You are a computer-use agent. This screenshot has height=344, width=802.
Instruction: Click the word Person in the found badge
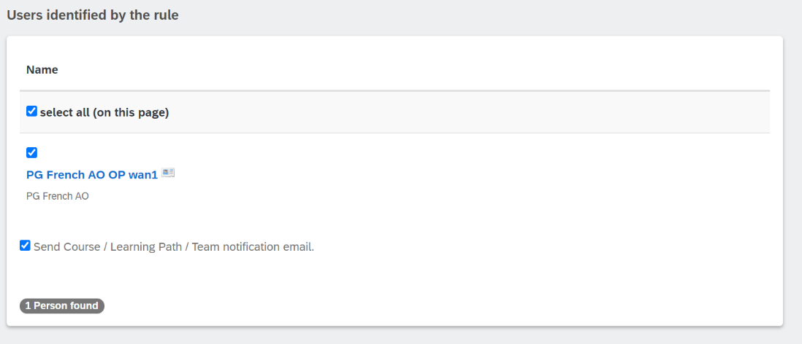click(x=50, y=305)
